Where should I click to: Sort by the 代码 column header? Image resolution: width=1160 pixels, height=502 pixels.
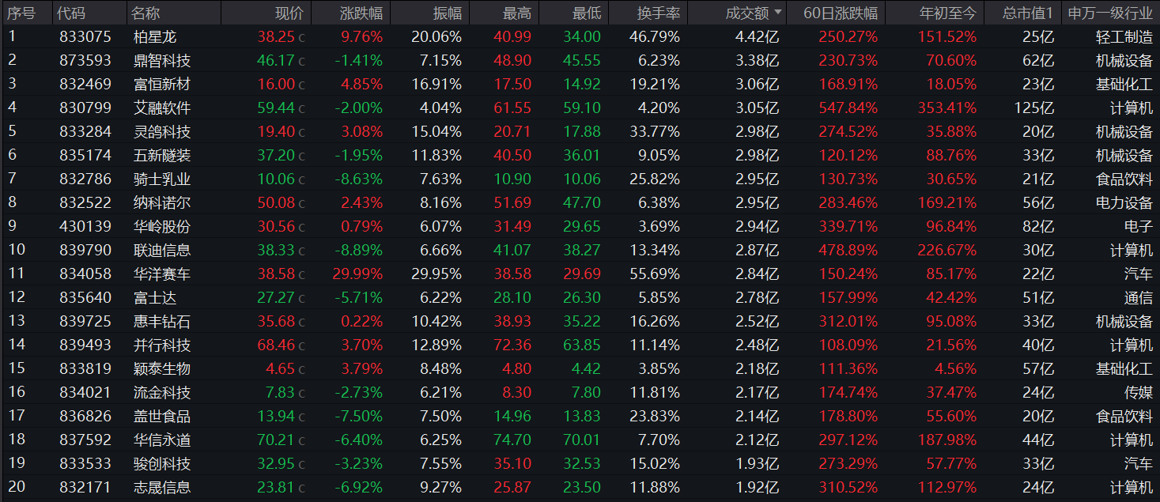(x=72, y=13)
